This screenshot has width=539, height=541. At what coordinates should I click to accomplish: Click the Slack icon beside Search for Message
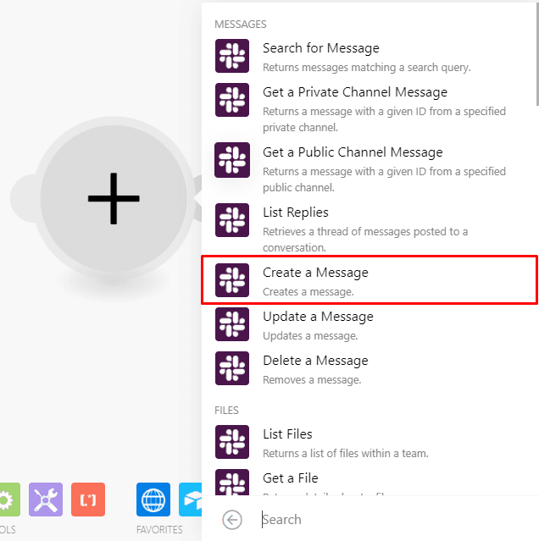[232, 57]
